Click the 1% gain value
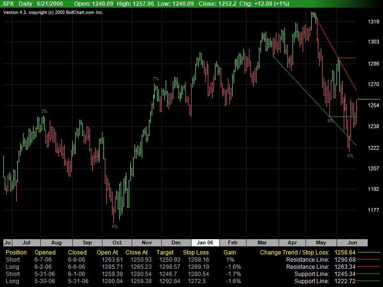The width and height of the screenshot is (383, 287). 230,260
